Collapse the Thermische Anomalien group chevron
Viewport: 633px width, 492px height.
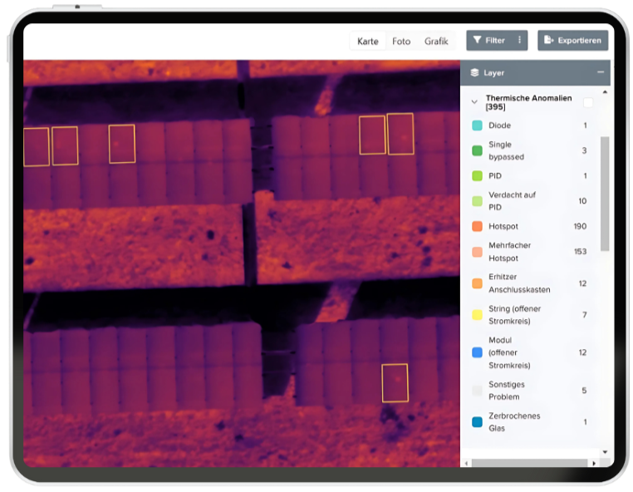[474, 102]
